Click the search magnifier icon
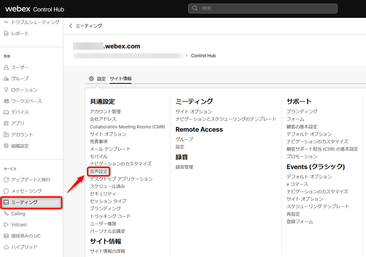This screenshot has width=366, height=257. pos(195,8)
